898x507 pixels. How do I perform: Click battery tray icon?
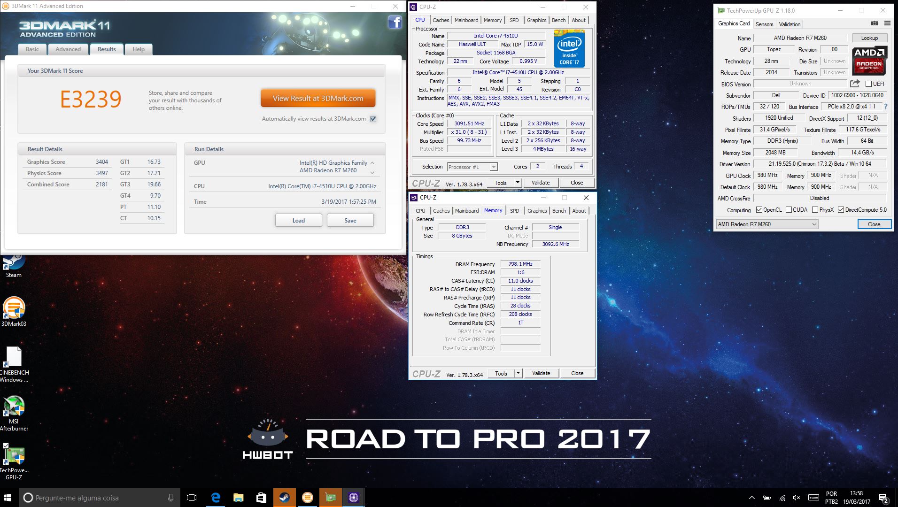(x=767, y=498)
